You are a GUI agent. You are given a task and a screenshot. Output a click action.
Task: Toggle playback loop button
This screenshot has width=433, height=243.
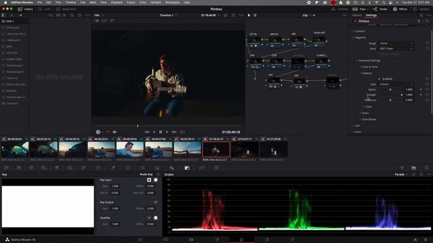(182, 132)
